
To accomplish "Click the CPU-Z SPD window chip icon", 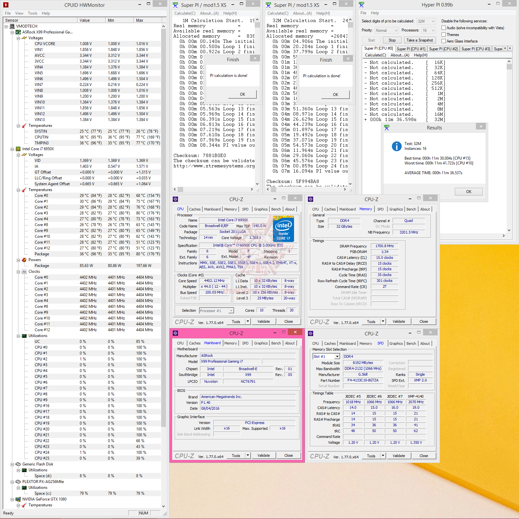I will point(311,333).
